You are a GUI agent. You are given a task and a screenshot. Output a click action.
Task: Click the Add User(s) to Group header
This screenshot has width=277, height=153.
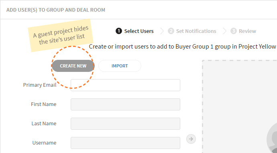56,10
